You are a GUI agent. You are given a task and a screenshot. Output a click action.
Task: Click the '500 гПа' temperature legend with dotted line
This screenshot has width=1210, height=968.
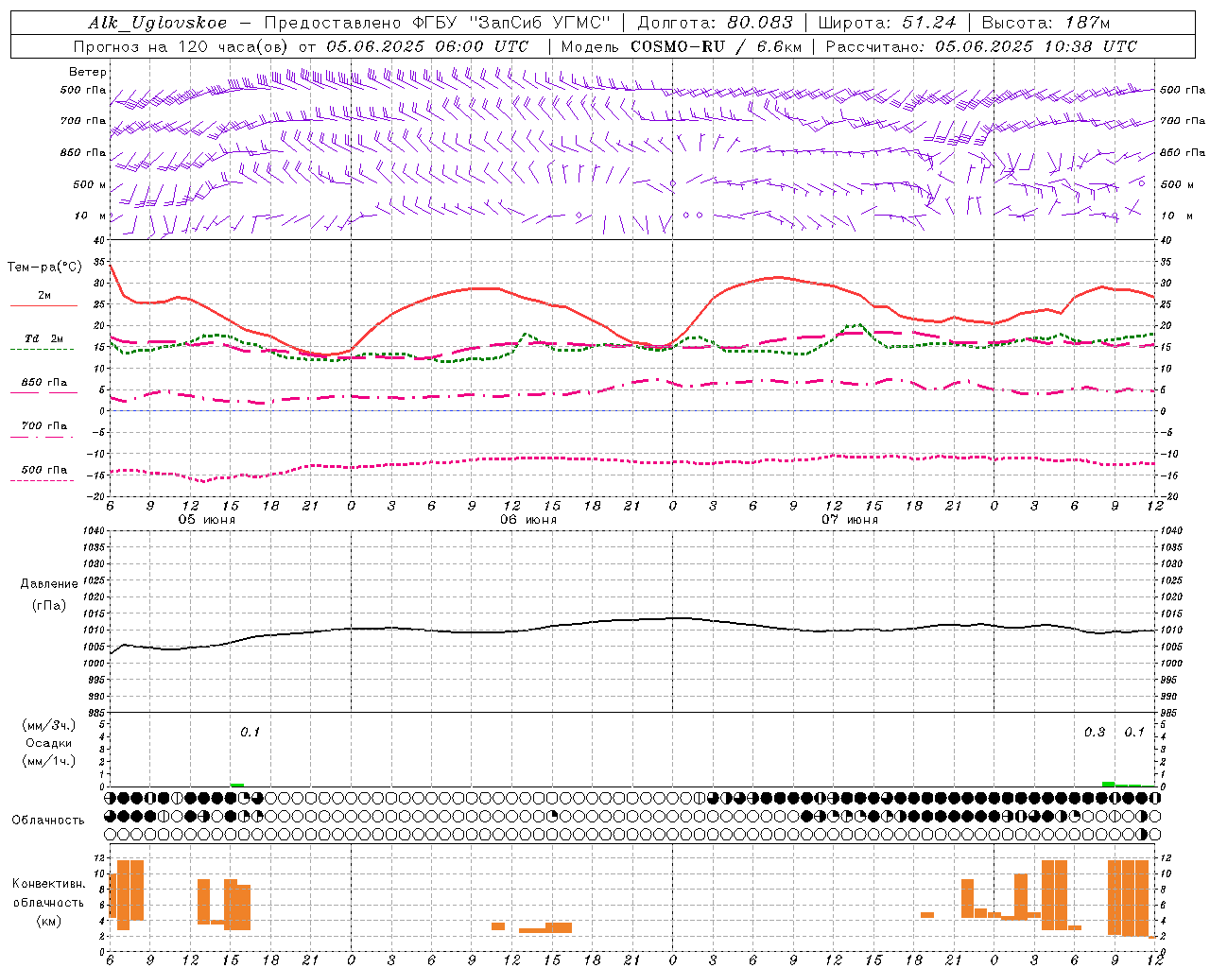coord(44,470)
